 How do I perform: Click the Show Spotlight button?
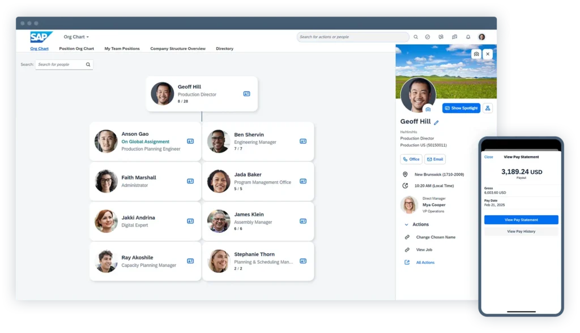coord(461,108)
